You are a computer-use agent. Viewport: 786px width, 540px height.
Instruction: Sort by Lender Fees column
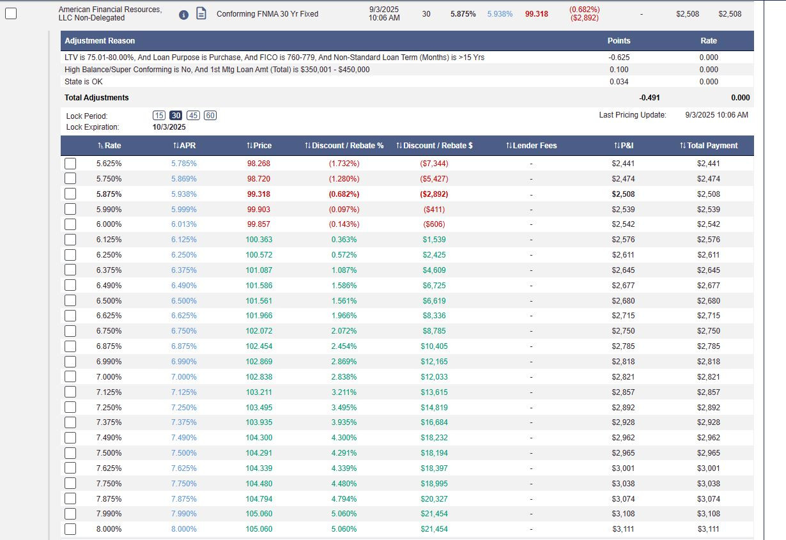point(531,146)
